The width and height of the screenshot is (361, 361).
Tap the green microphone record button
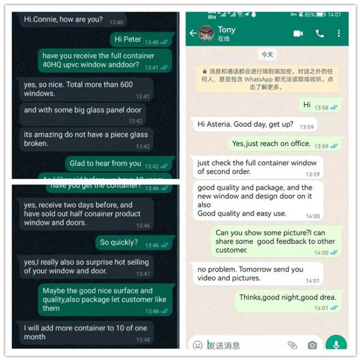[x=336, y=343]
